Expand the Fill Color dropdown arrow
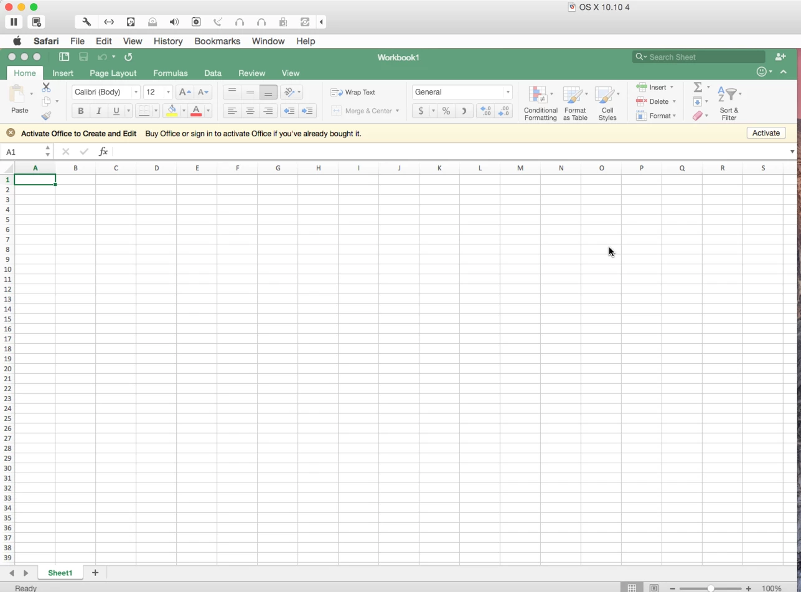The width and height of the screenshot is (801, 592). pos(184,111)
